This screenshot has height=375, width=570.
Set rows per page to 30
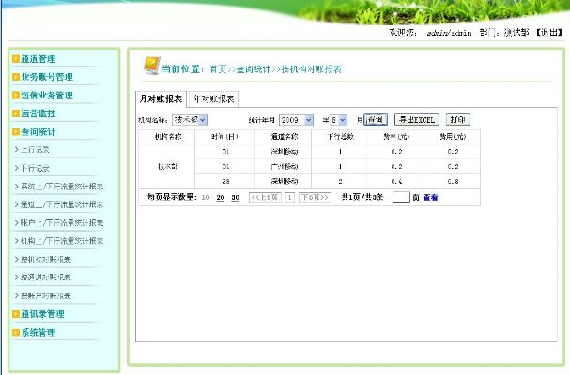tap(235, 198)
